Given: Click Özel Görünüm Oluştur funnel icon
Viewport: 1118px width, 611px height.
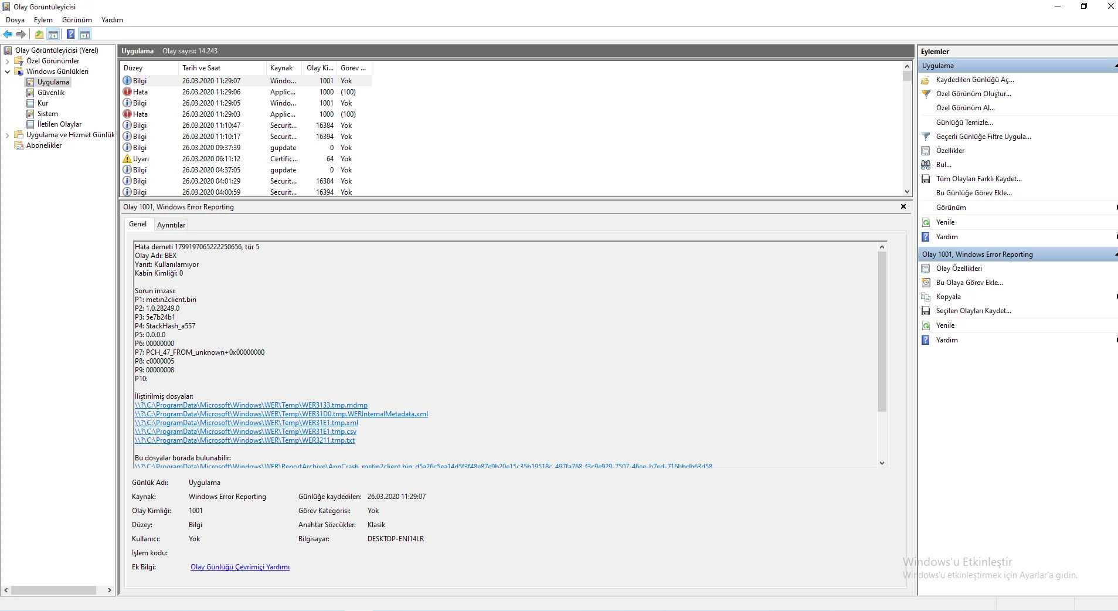Looking at the screenshot, I should (926, 94).
